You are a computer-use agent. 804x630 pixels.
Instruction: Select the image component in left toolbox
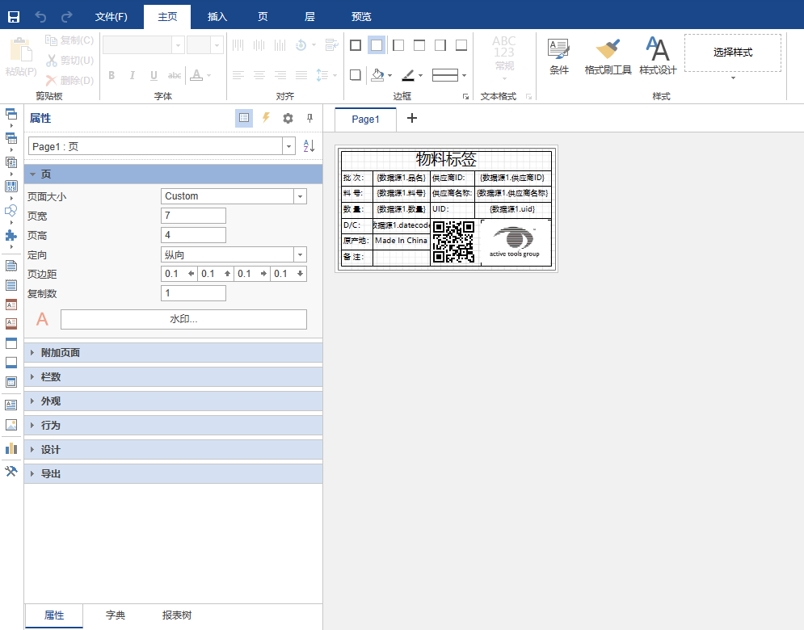pyautogui.click(x=11, y=425)
